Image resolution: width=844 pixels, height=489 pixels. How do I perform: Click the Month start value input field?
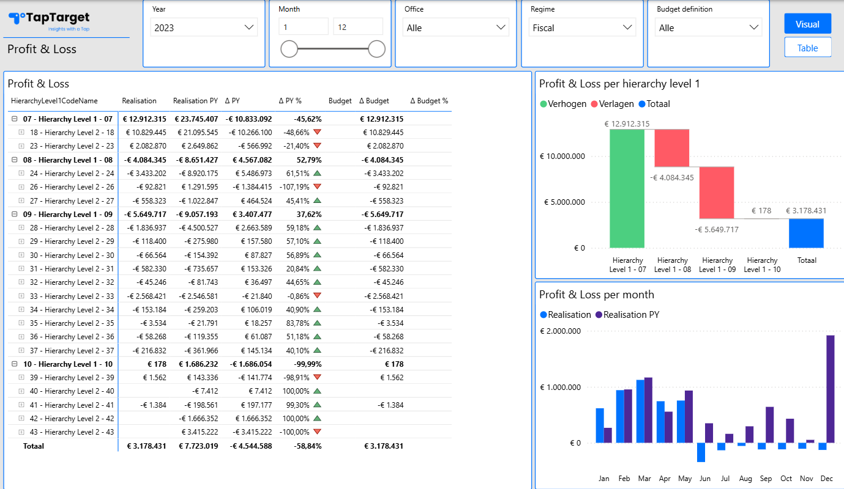(303, 26)
